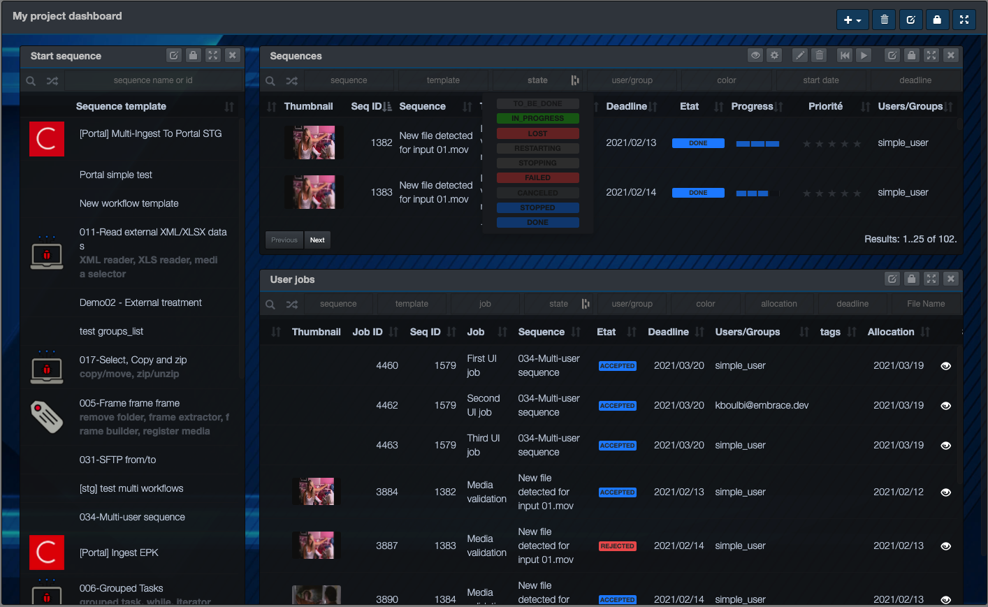This screenshot has width=988, height=607.
Task: Edit the User jobs panel layout
Action: 892,279
